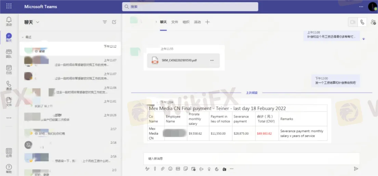378x176 pixels.
Task: Add people to the conversation
Action: (x=373, y=22)
